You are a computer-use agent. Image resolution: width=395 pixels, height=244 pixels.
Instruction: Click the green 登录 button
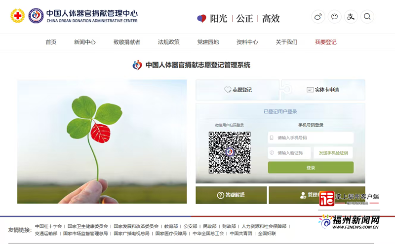pyautogui.click(x=311, y=168)
